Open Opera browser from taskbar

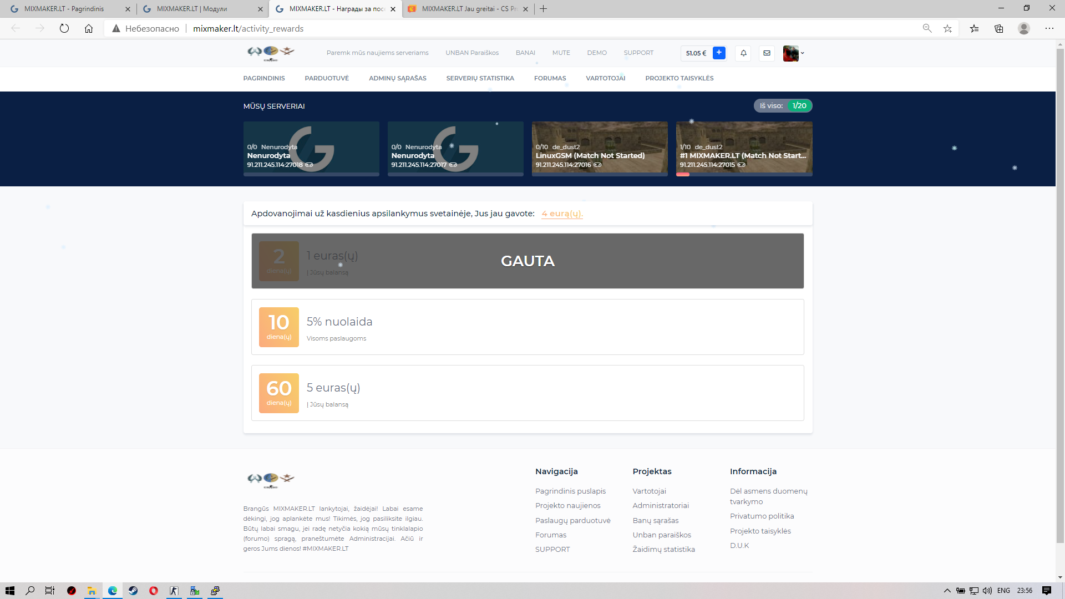coord(154,591)
